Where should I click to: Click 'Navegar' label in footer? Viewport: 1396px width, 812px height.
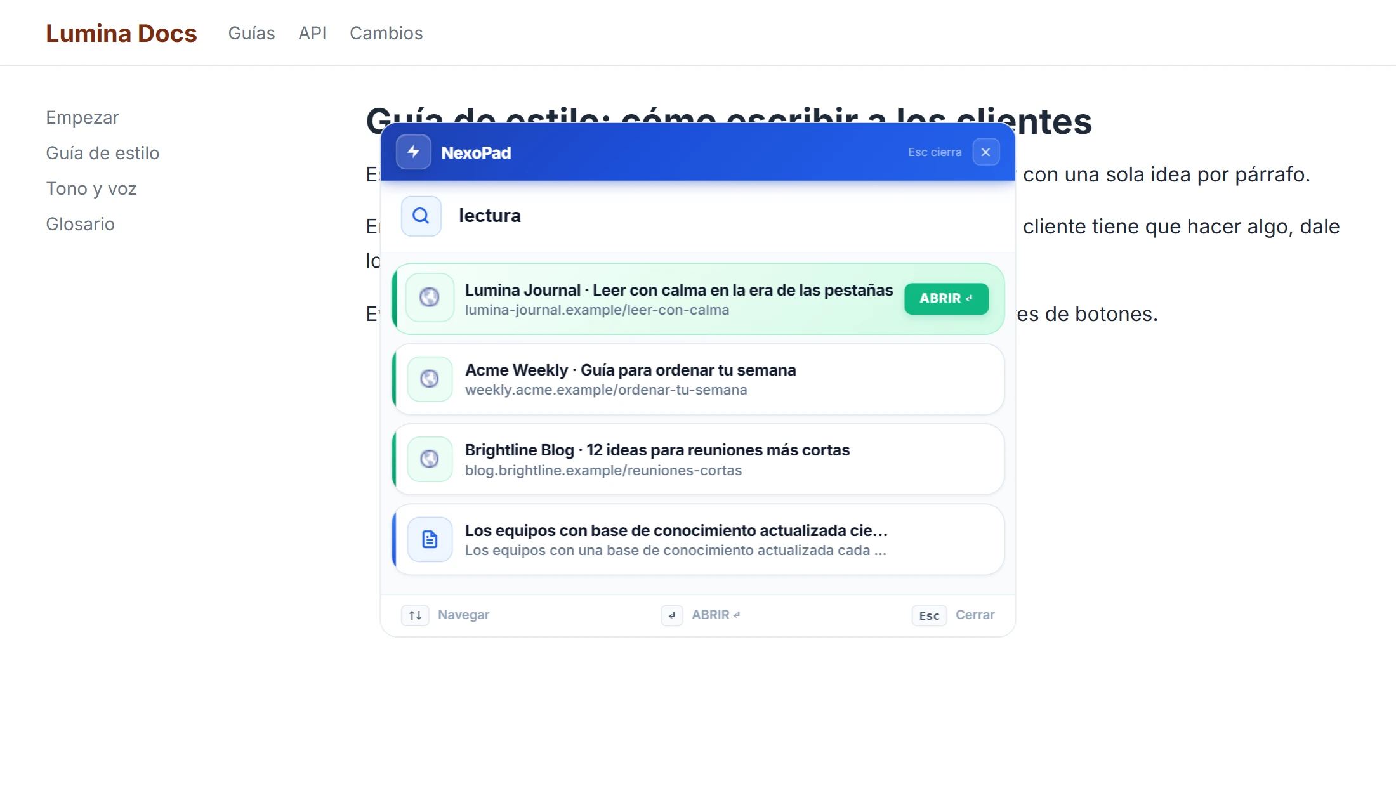[463, 615]
